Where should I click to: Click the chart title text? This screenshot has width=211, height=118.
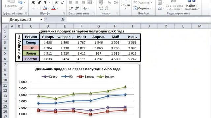78,69
